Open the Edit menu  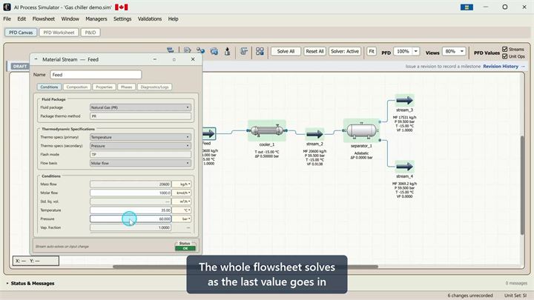pos(22,19)
